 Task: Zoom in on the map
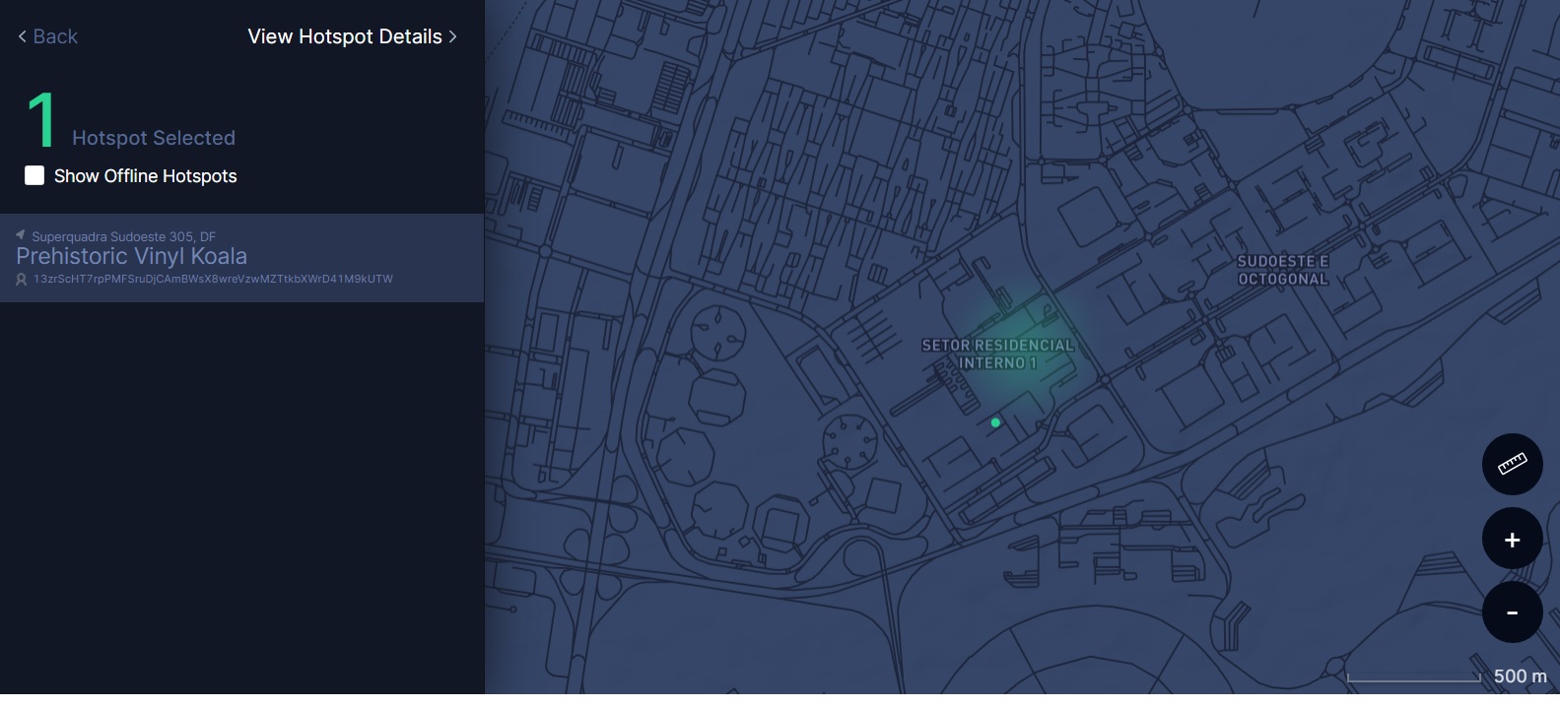[1512, 539]
